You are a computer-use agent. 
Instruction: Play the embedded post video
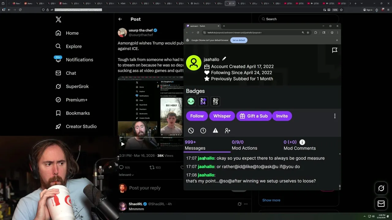coord(123,144)
